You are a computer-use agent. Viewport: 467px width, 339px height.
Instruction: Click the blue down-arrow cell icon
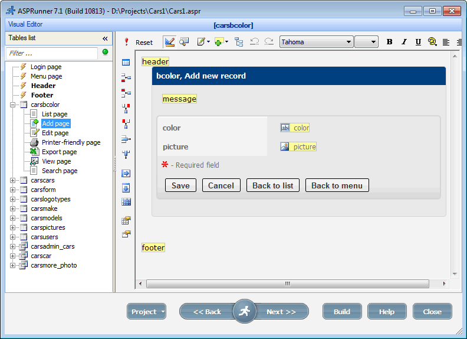126,188
